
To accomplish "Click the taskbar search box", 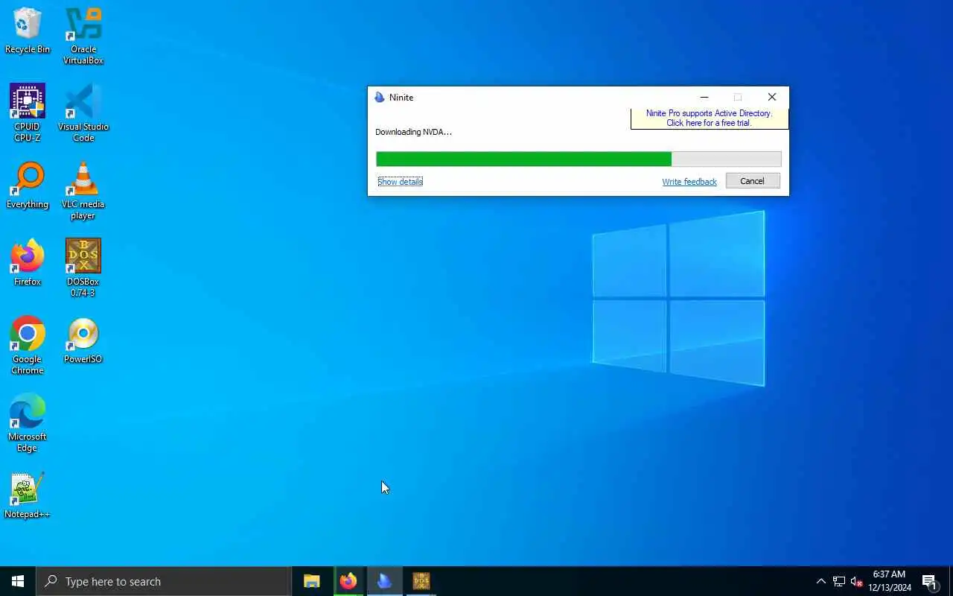I will (164, 581).
